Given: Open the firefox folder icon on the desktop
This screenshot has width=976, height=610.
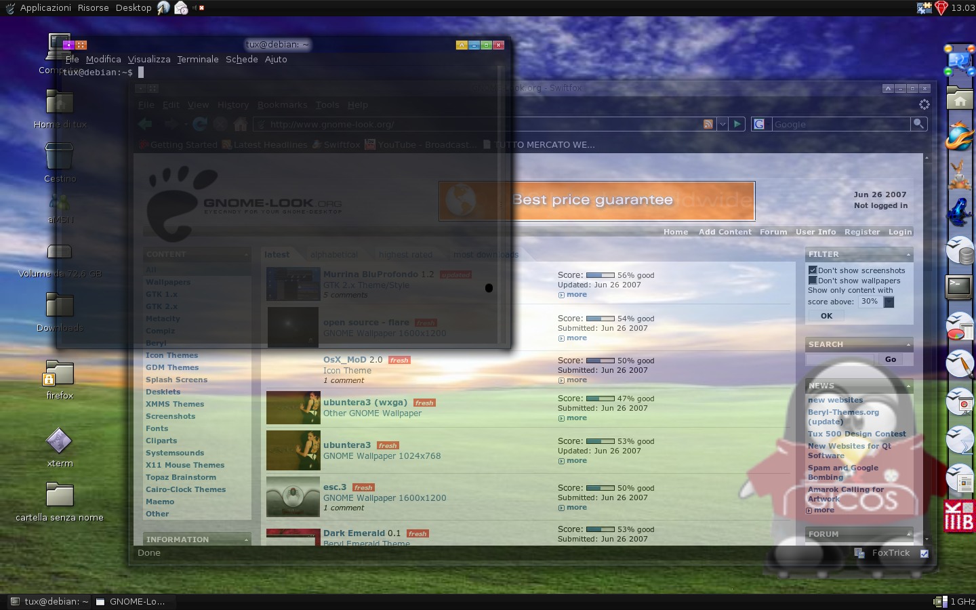Looking at the screenshot, I should pyautogui.click(x=60, y=373).
